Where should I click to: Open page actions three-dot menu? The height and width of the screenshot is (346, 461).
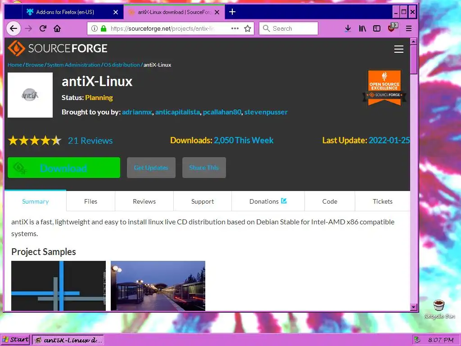click(x=235, y=28)
